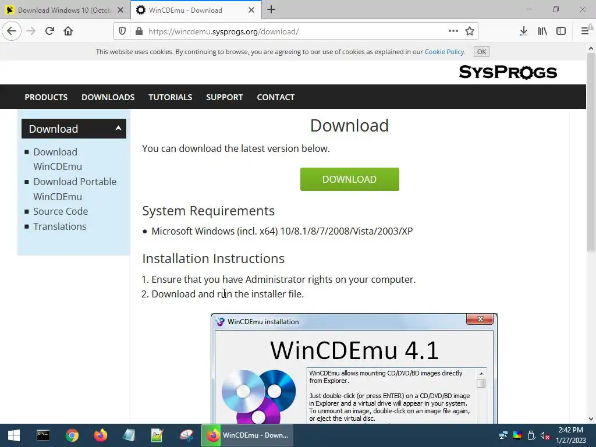This screenshot has width=596, height=447.
Task: Open the Library bookmarks icon
Action: point(542,31)
